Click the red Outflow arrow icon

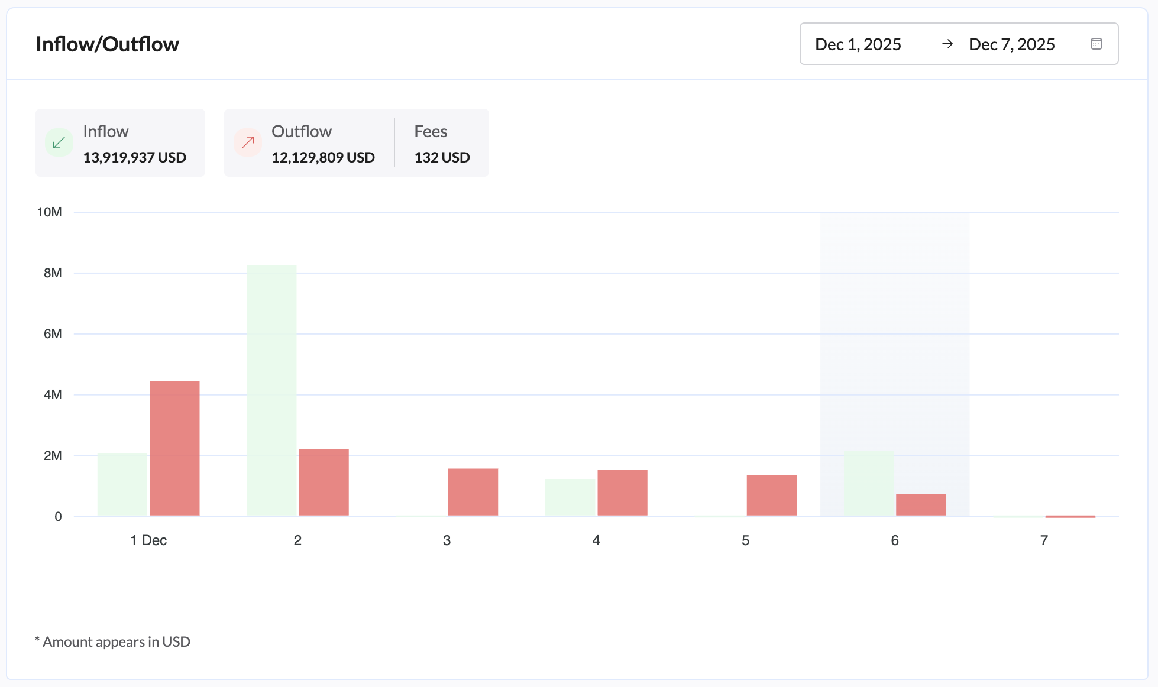[248, 142]
